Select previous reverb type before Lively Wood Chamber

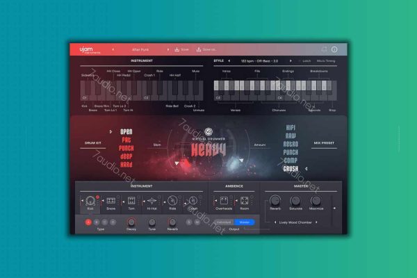[275, 222]
